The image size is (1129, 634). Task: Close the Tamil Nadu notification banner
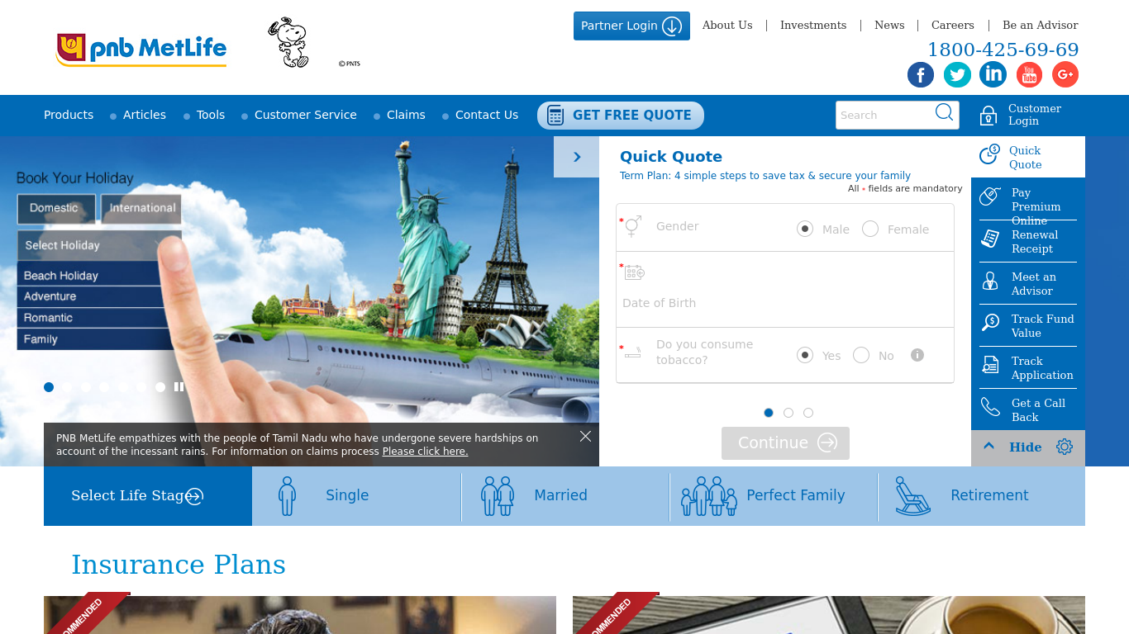pos(585,436)
